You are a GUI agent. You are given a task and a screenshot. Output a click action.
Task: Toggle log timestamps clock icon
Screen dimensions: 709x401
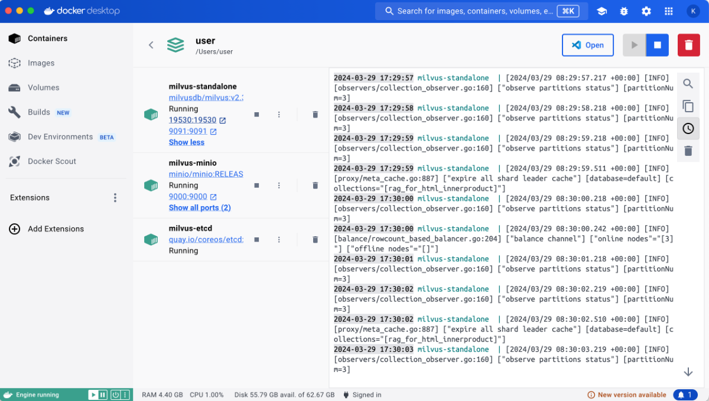click(688, 128)
